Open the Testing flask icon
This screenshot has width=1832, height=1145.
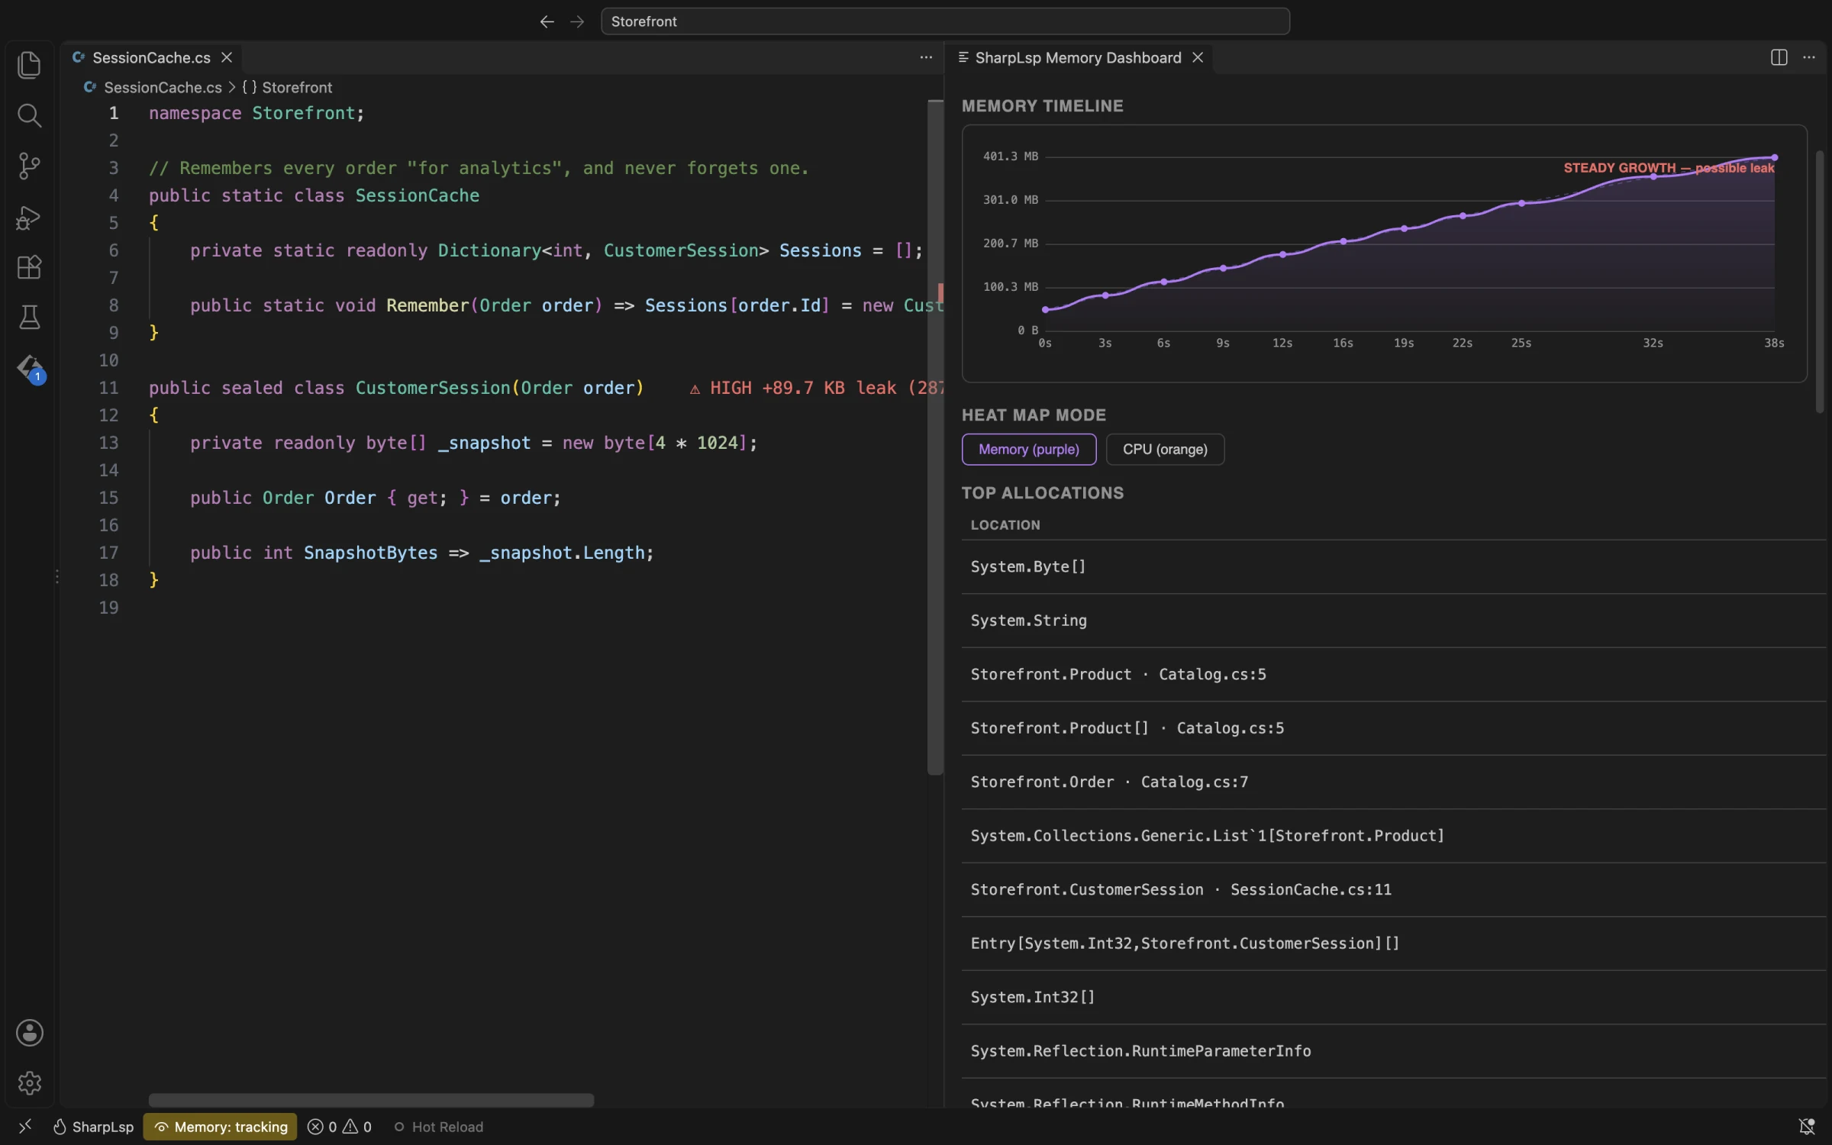[29, 318]
